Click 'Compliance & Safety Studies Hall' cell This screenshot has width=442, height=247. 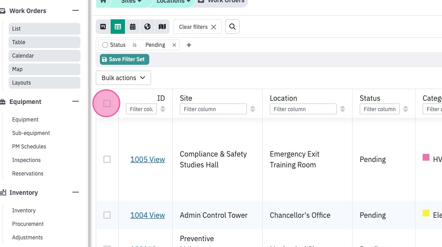coord(214,159)
